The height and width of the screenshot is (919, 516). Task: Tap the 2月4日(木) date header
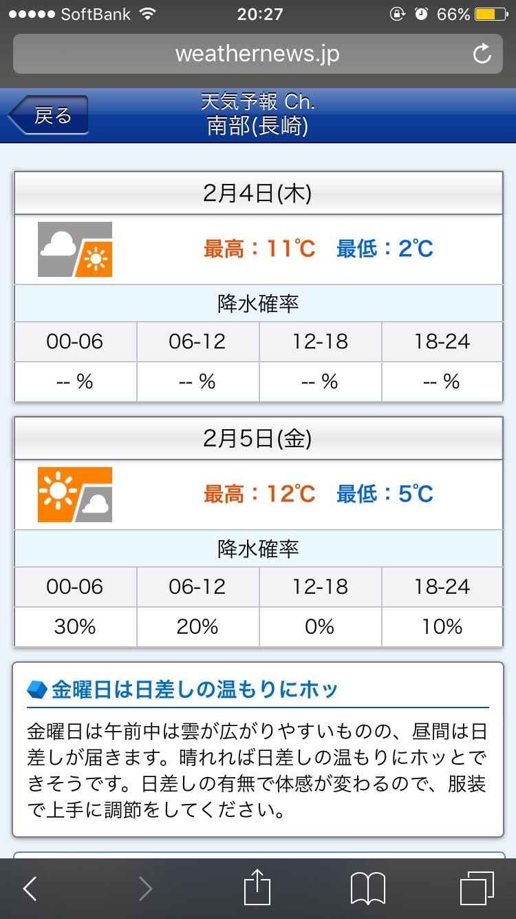[x=258, y=194]
